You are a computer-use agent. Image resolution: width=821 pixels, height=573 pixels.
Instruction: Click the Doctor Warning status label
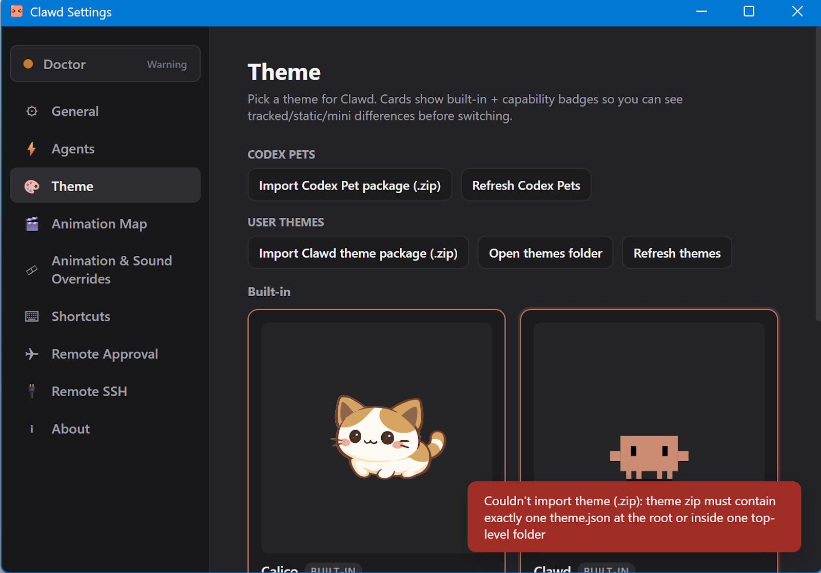(x=167, y=64)
